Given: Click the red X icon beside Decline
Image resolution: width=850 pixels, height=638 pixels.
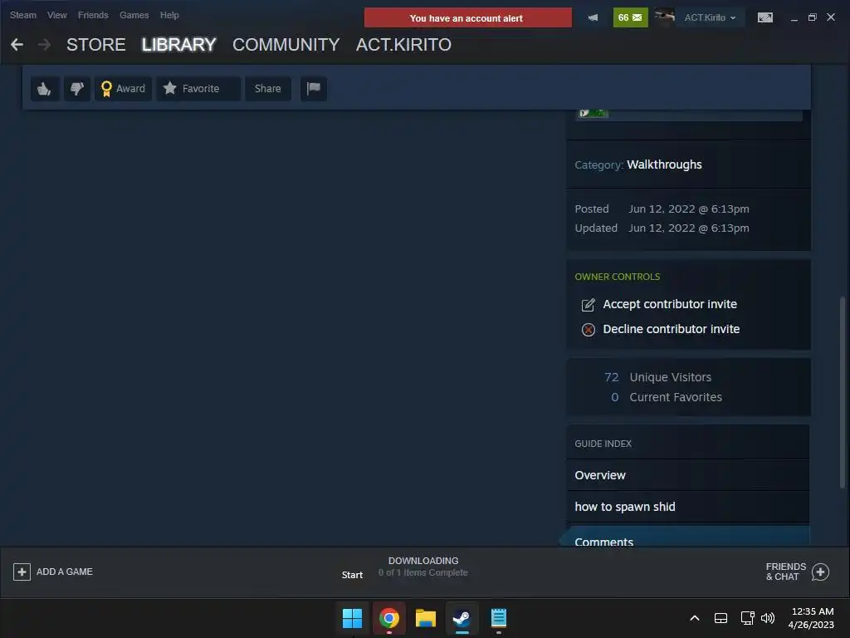Looking at the screenshot, I should [589, 330].
